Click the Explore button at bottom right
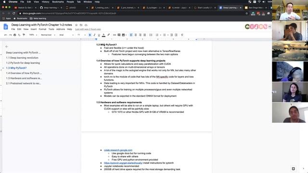 pos(293,169)
